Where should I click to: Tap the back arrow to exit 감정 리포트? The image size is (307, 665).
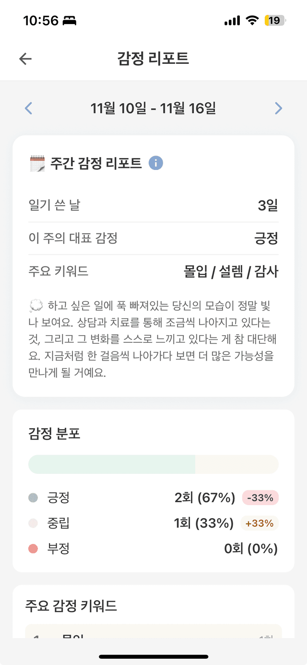[x=24, y=59]
